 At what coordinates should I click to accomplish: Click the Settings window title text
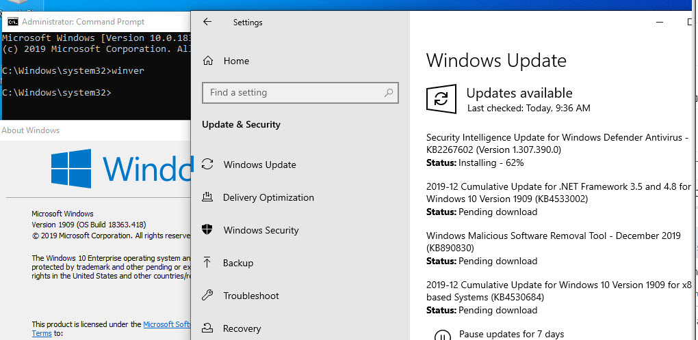tap(248, 23)
